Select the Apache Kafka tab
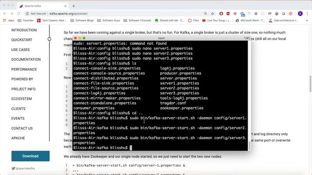 coord(43,6)
